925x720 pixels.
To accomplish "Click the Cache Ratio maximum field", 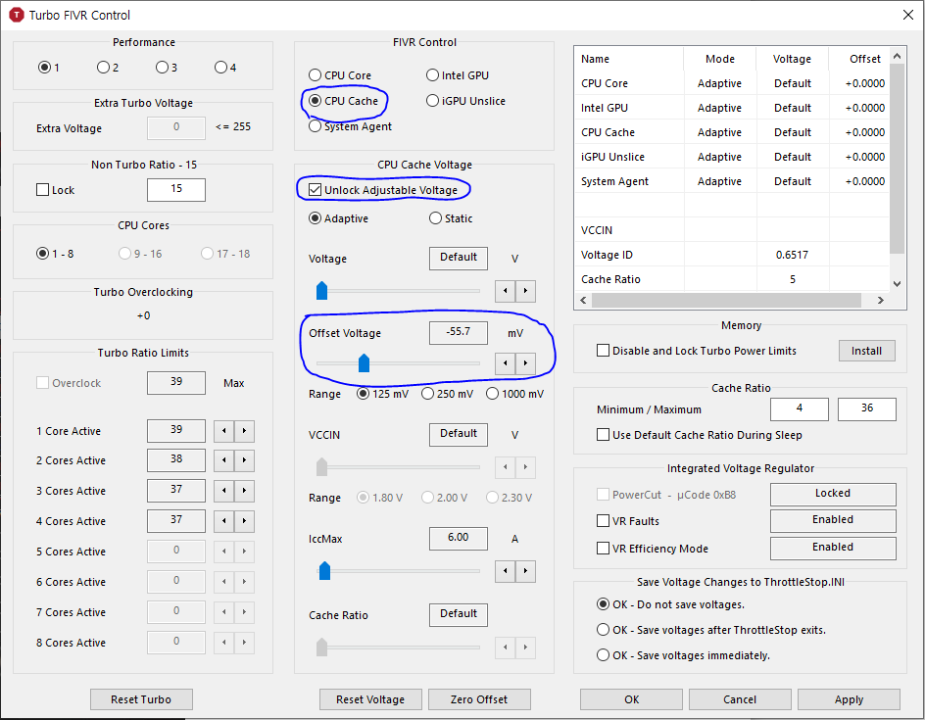I will click(866, 409).
